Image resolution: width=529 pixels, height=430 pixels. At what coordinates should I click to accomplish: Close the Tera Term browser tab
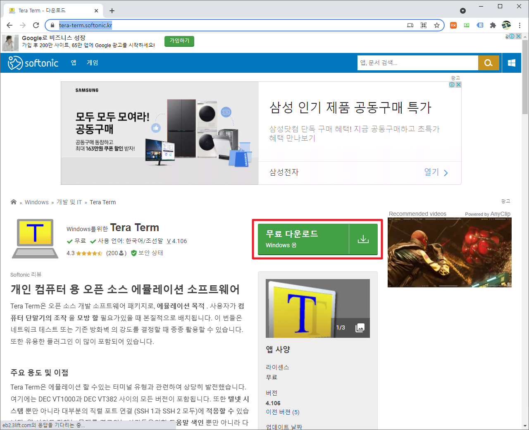(x=96, y=11)
